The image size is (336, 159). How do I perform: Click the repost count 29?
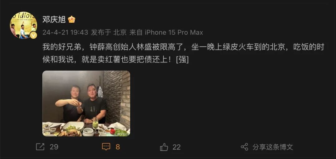[x=54, y=147]
